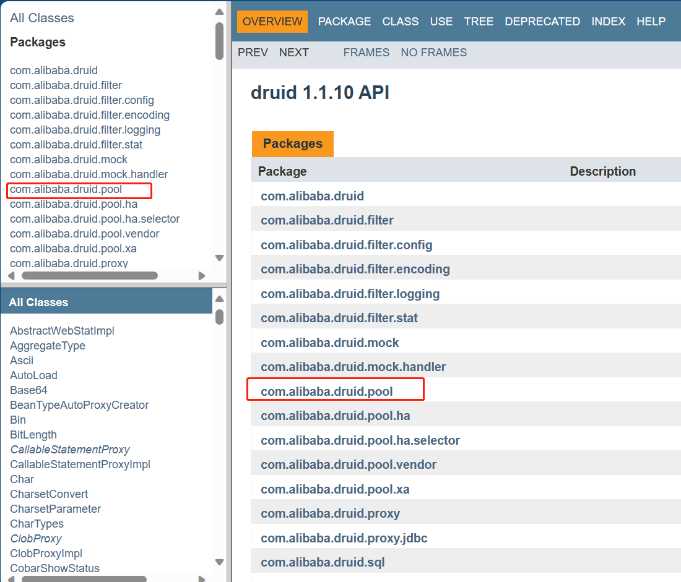Select the PACKAGE navigation tab
Image resolution: width=681 pixels, height=582 pixels.
click(344, 21)
